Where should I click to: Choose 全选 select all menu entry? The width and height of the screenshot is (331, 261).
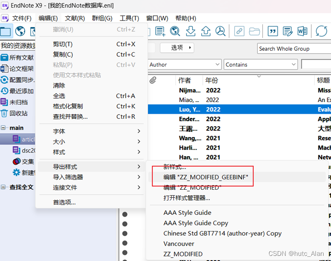[92, 96]
